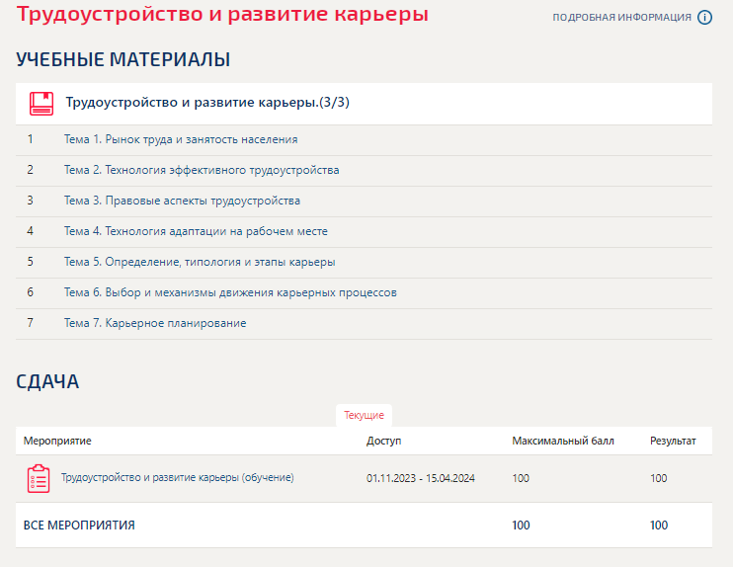The height and width of the screenshot is (567, 733).
Task: Click the УЧЕБНЫЕ МАТЕРИАЛЫ heading
Action: pyautogui.click(x=122, y=60)
